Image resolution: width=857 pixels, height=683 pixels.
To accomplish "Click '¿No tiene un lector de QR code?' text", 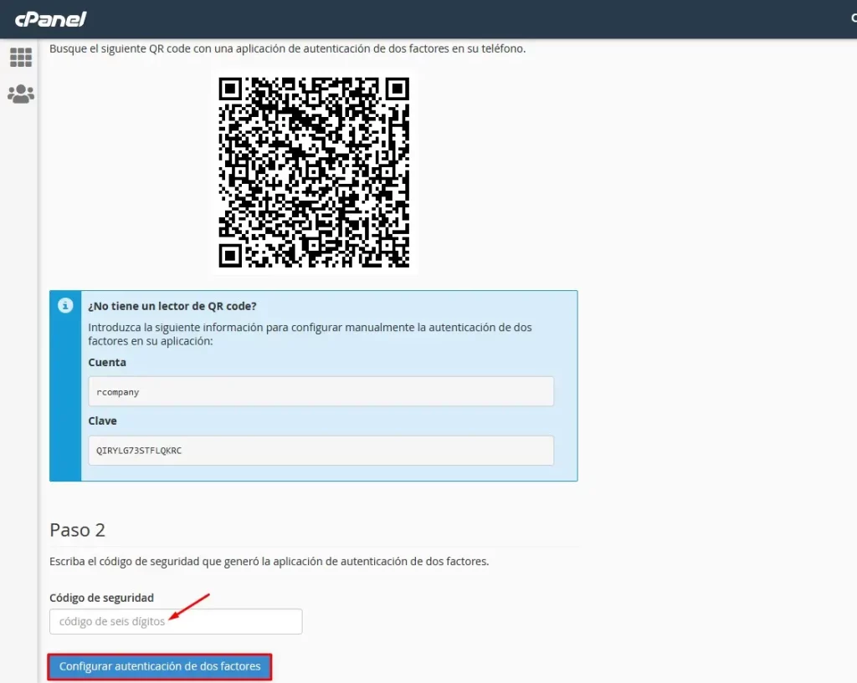I will [x=172, y=306].
